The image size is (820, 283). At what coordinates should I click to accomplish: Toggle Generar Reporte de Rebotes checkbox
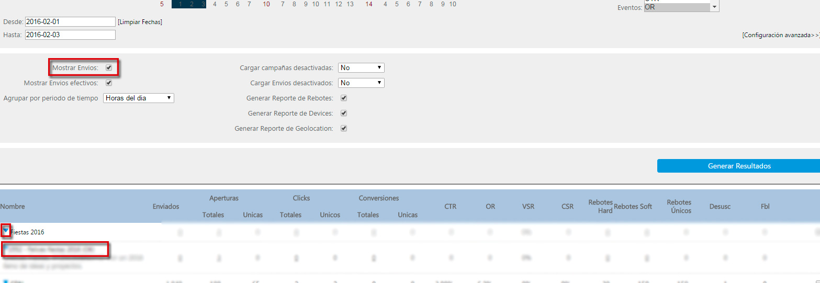344,98
